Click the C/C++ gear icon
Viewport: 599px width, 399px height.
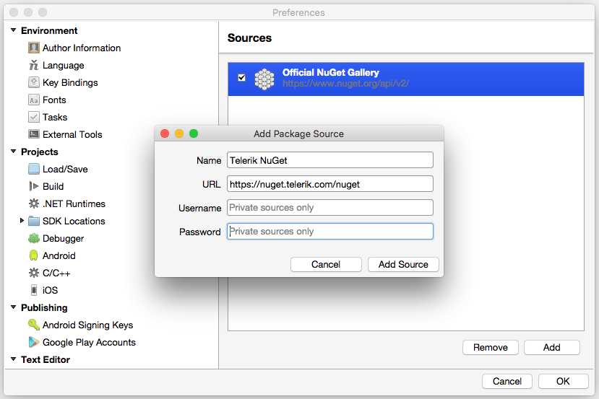point(34,273)
